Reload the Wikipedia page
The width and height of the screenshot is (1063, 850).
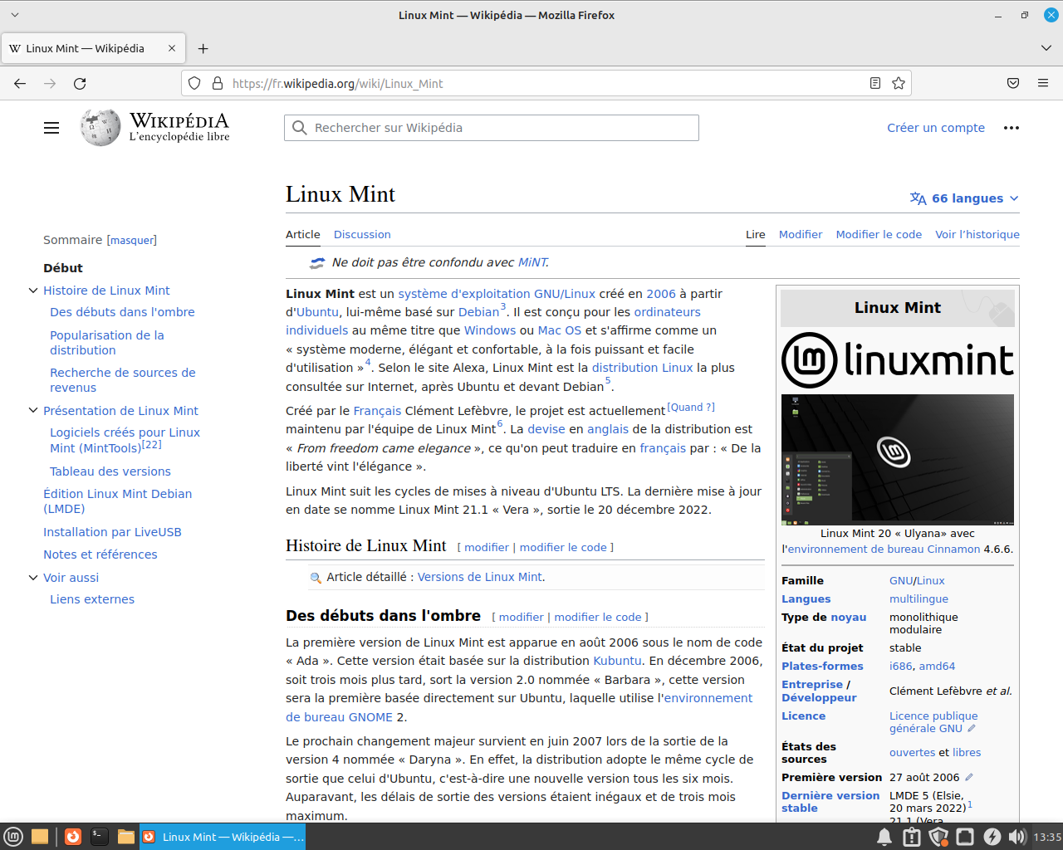pos(80,83)
